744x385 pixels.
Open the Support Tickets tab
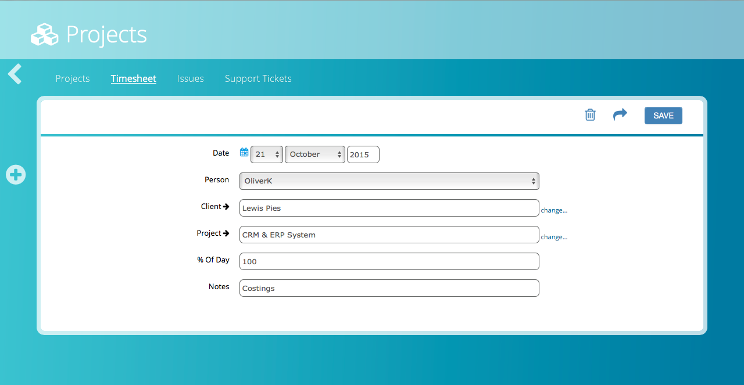point(258,78)
